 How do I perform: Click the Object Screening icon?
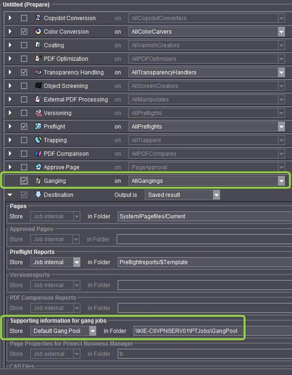coord(38,86)
